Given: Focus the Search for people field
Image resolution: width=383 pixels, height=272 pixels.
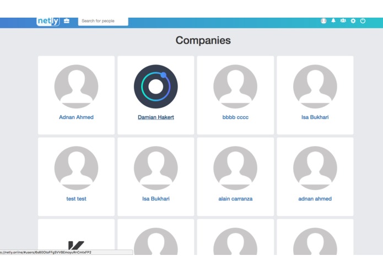Looking at the screenshot, I should point(103,21).
